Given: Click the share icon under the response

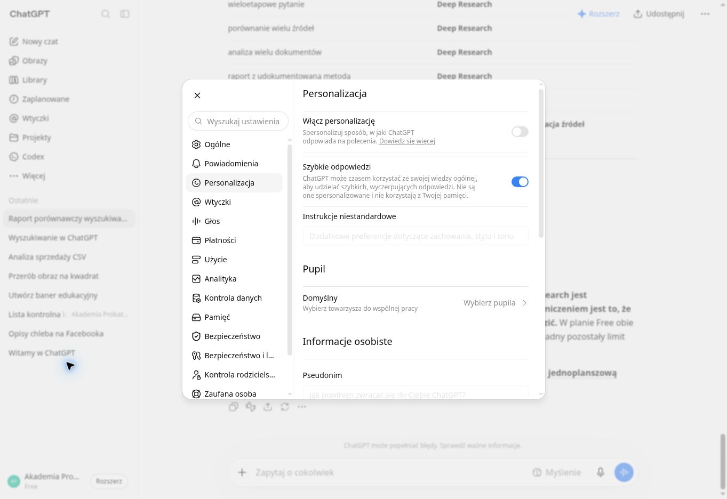Looking at the screenshot, I should (x=268, y=407).
